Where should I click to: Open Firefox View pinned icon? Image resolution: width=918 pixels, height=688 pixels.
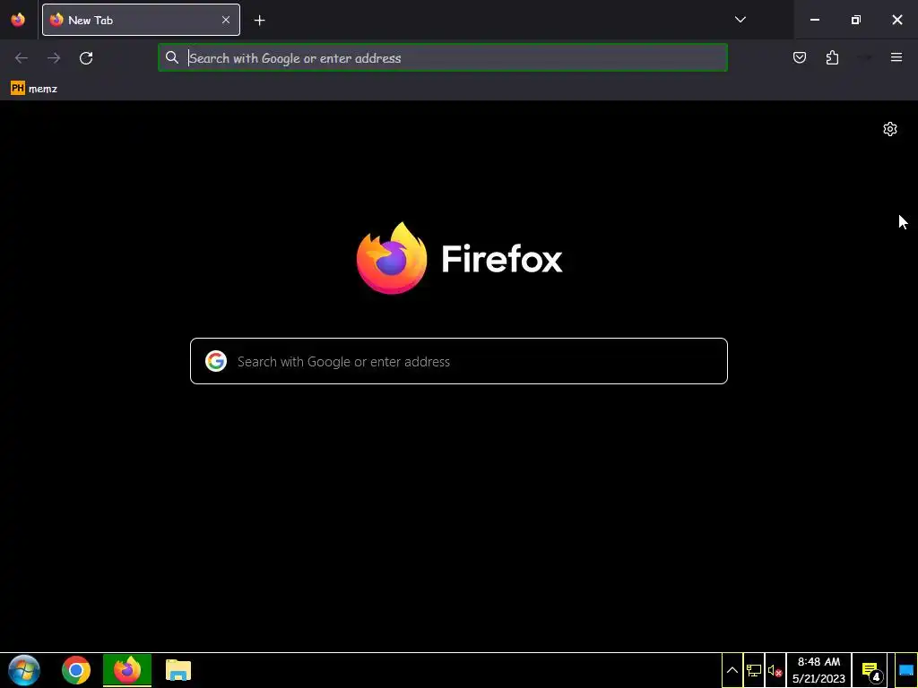[x=18, y=20]
